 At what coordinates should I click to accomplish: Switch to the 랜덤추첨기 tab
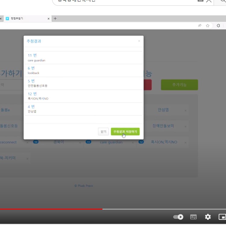[x=27, y=19]
